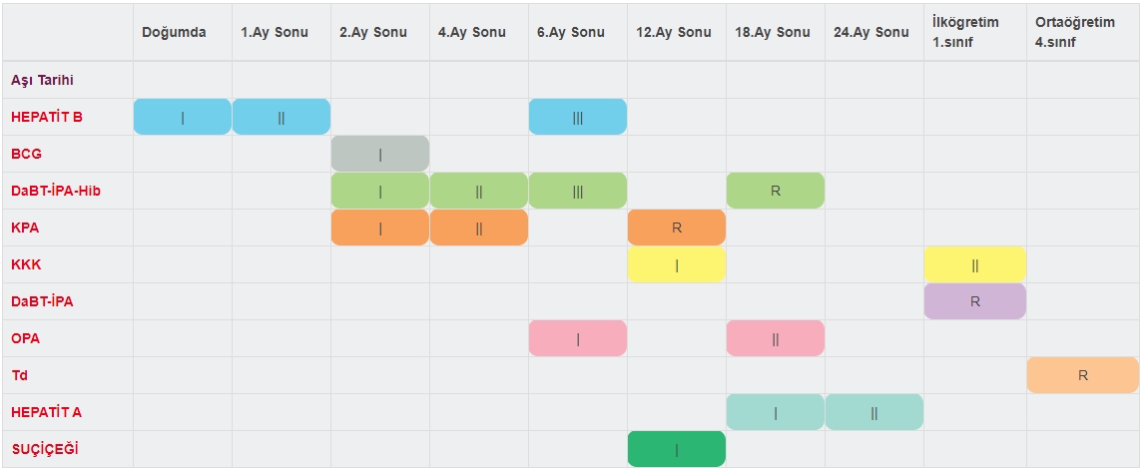Screen dimensions: 1141x468
Task: Click the purple DaBT-İPA booster cell
Action: click(975, 301)
